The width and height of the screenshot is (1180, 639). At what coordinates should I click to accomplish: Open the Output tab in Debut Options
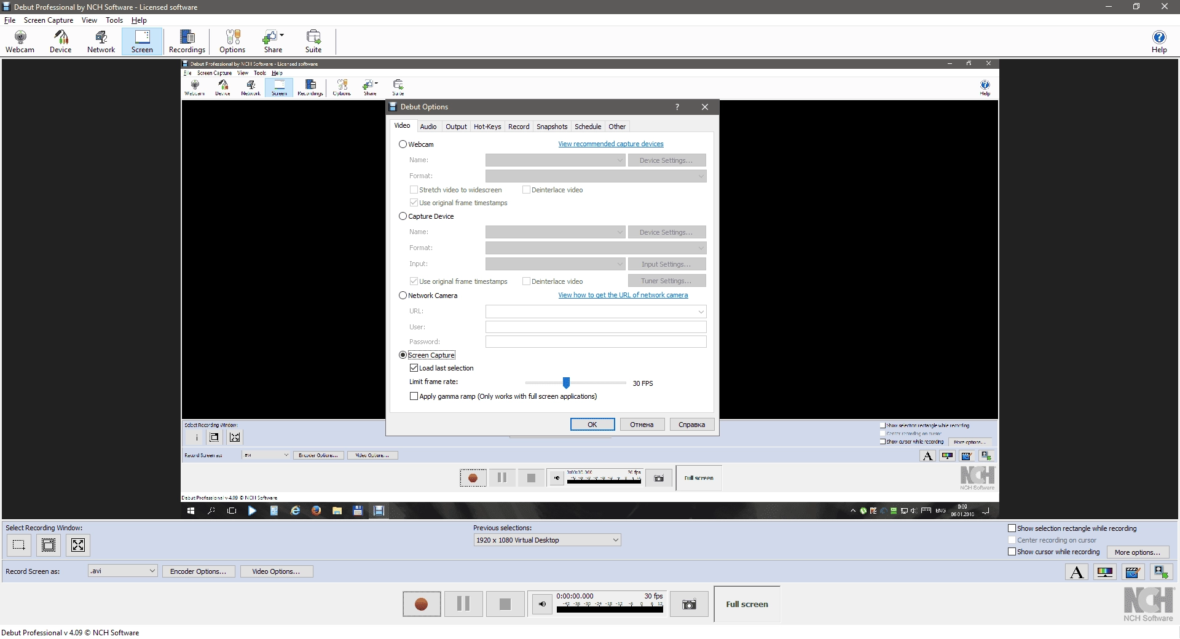tap(456, 127)
